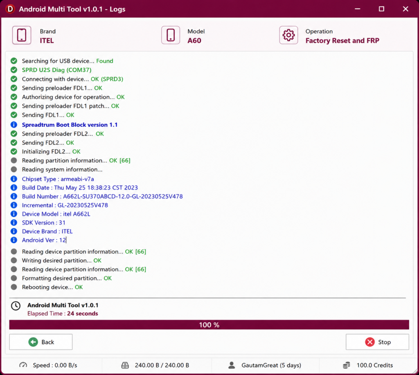This screenshot has width=419, height=375.
Task: Click gray dot beside Formatting desired partition
Action: pos(14,278)
